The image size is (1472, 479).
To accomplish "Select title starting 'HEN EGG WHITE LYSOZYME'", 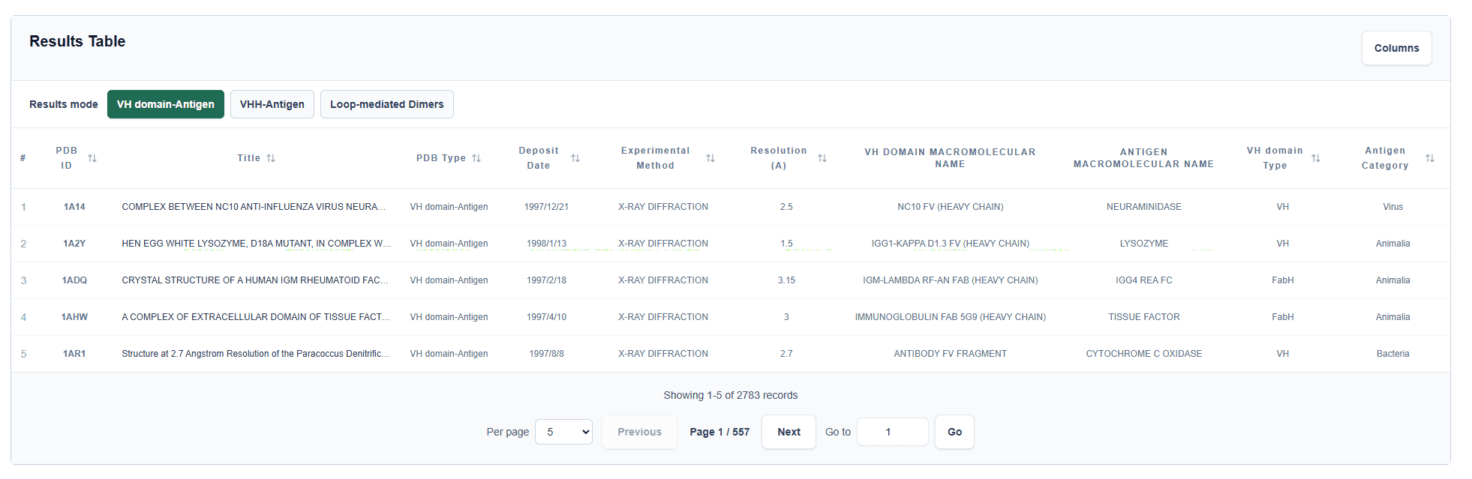I will click(257, 244).
